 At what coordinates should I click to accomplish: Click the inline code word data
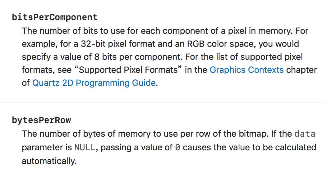pos(305,134)
